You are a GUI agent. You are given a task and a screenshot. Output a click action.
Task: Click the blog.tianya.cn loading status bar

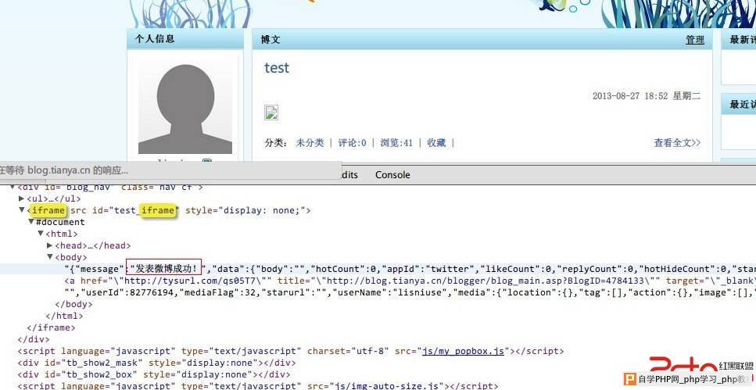coord(170,170)
